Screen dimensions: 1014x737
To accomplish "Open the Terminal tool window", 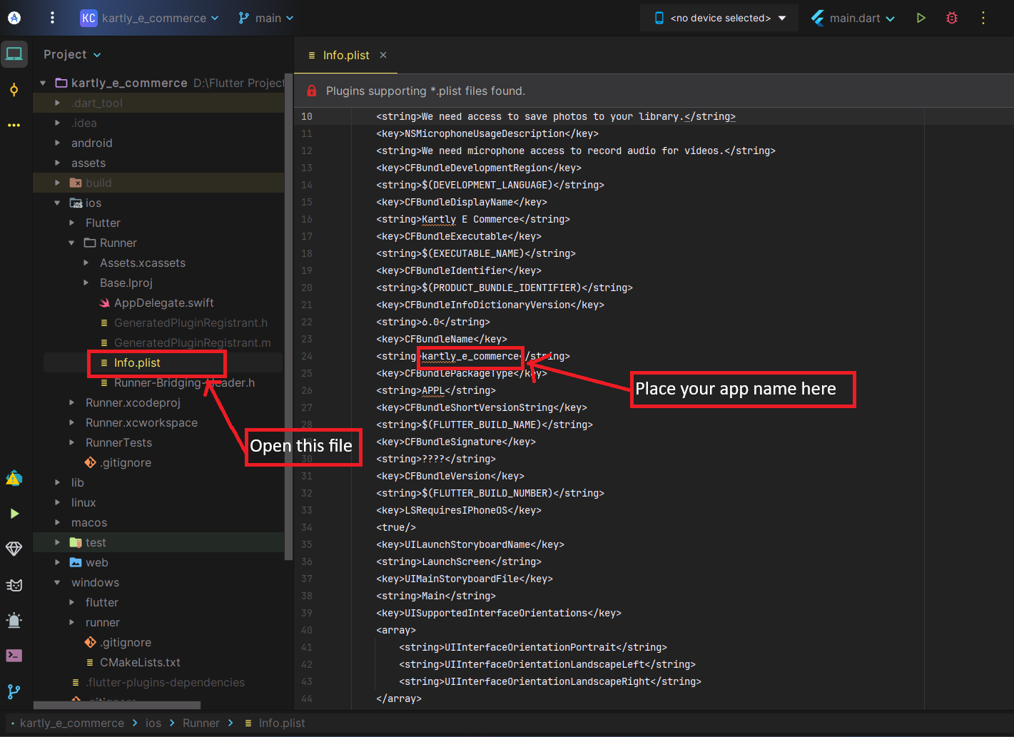I will [14, 656].
